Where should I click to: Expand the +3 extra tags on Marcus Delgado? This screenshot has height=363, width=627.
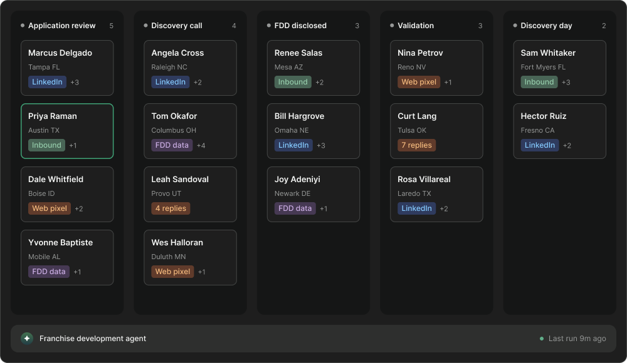75,82
